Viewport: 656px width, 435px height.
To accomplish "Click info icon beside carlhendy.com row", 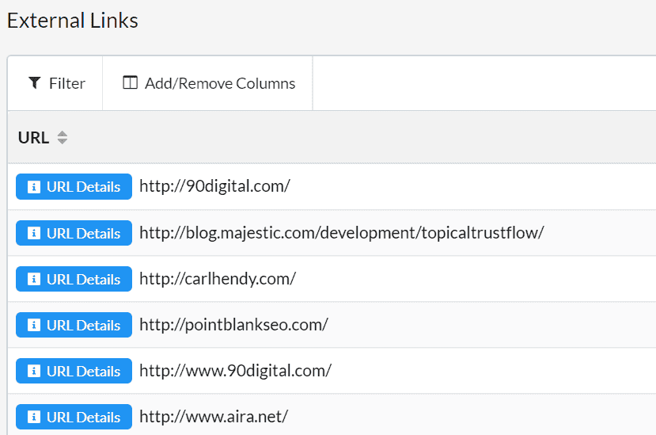I will (34, 279).
